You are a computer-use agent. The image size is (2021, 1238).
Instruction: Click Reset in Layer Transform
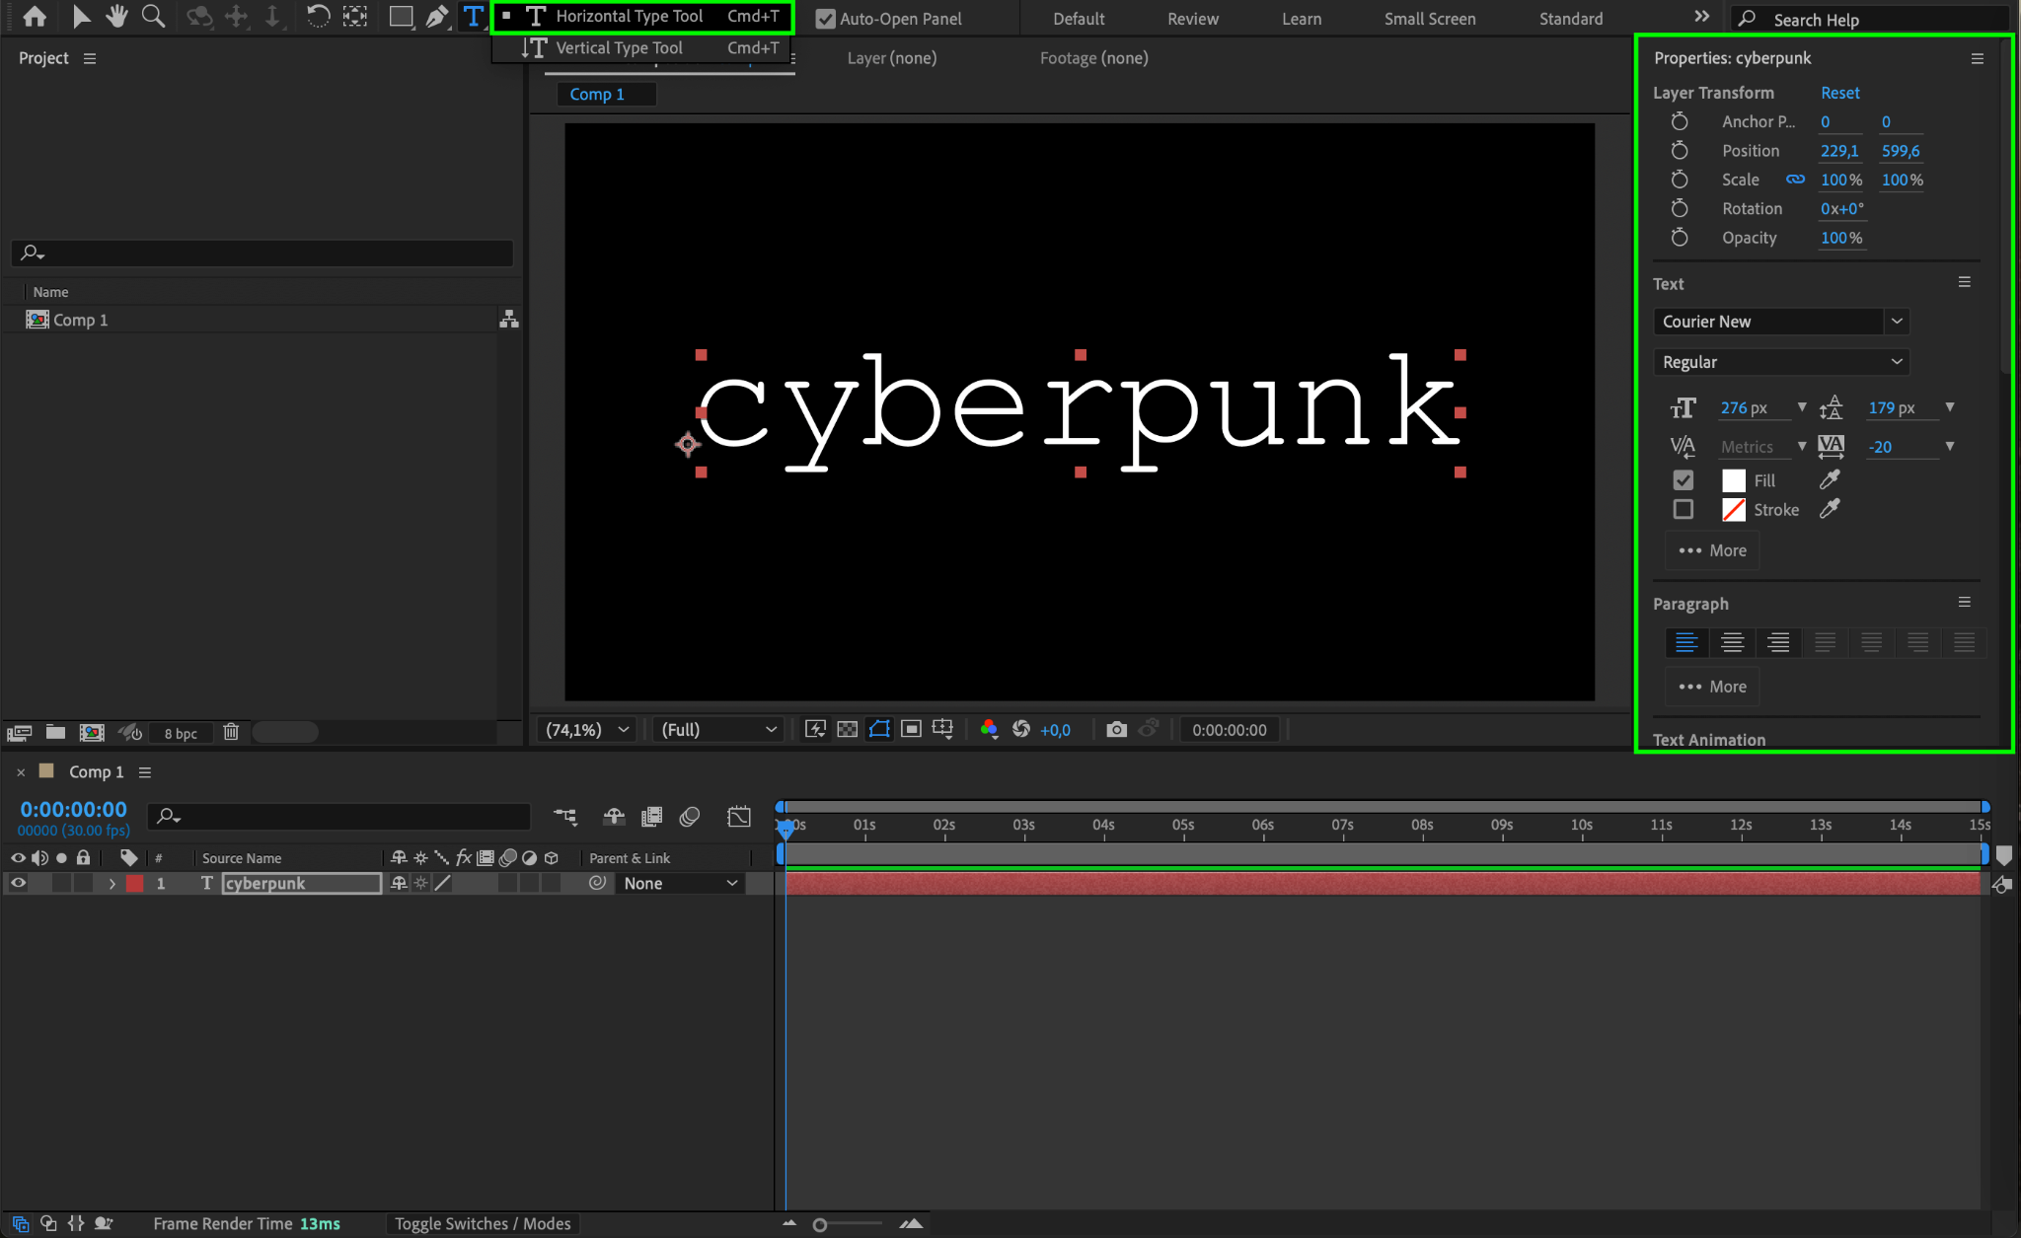pyautogui.click(x=1839, y=92)
